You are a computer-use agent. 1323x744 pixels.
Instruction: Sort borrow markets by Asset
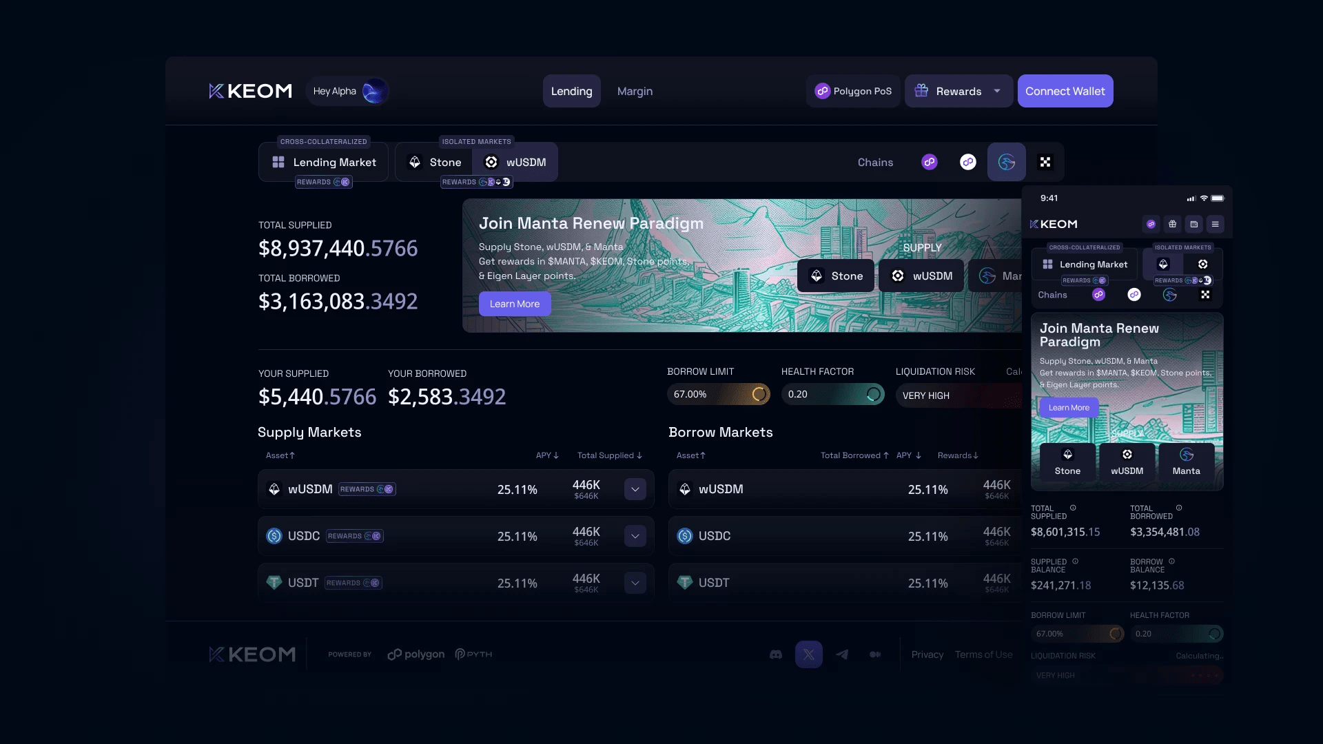(x=691, y=455)
